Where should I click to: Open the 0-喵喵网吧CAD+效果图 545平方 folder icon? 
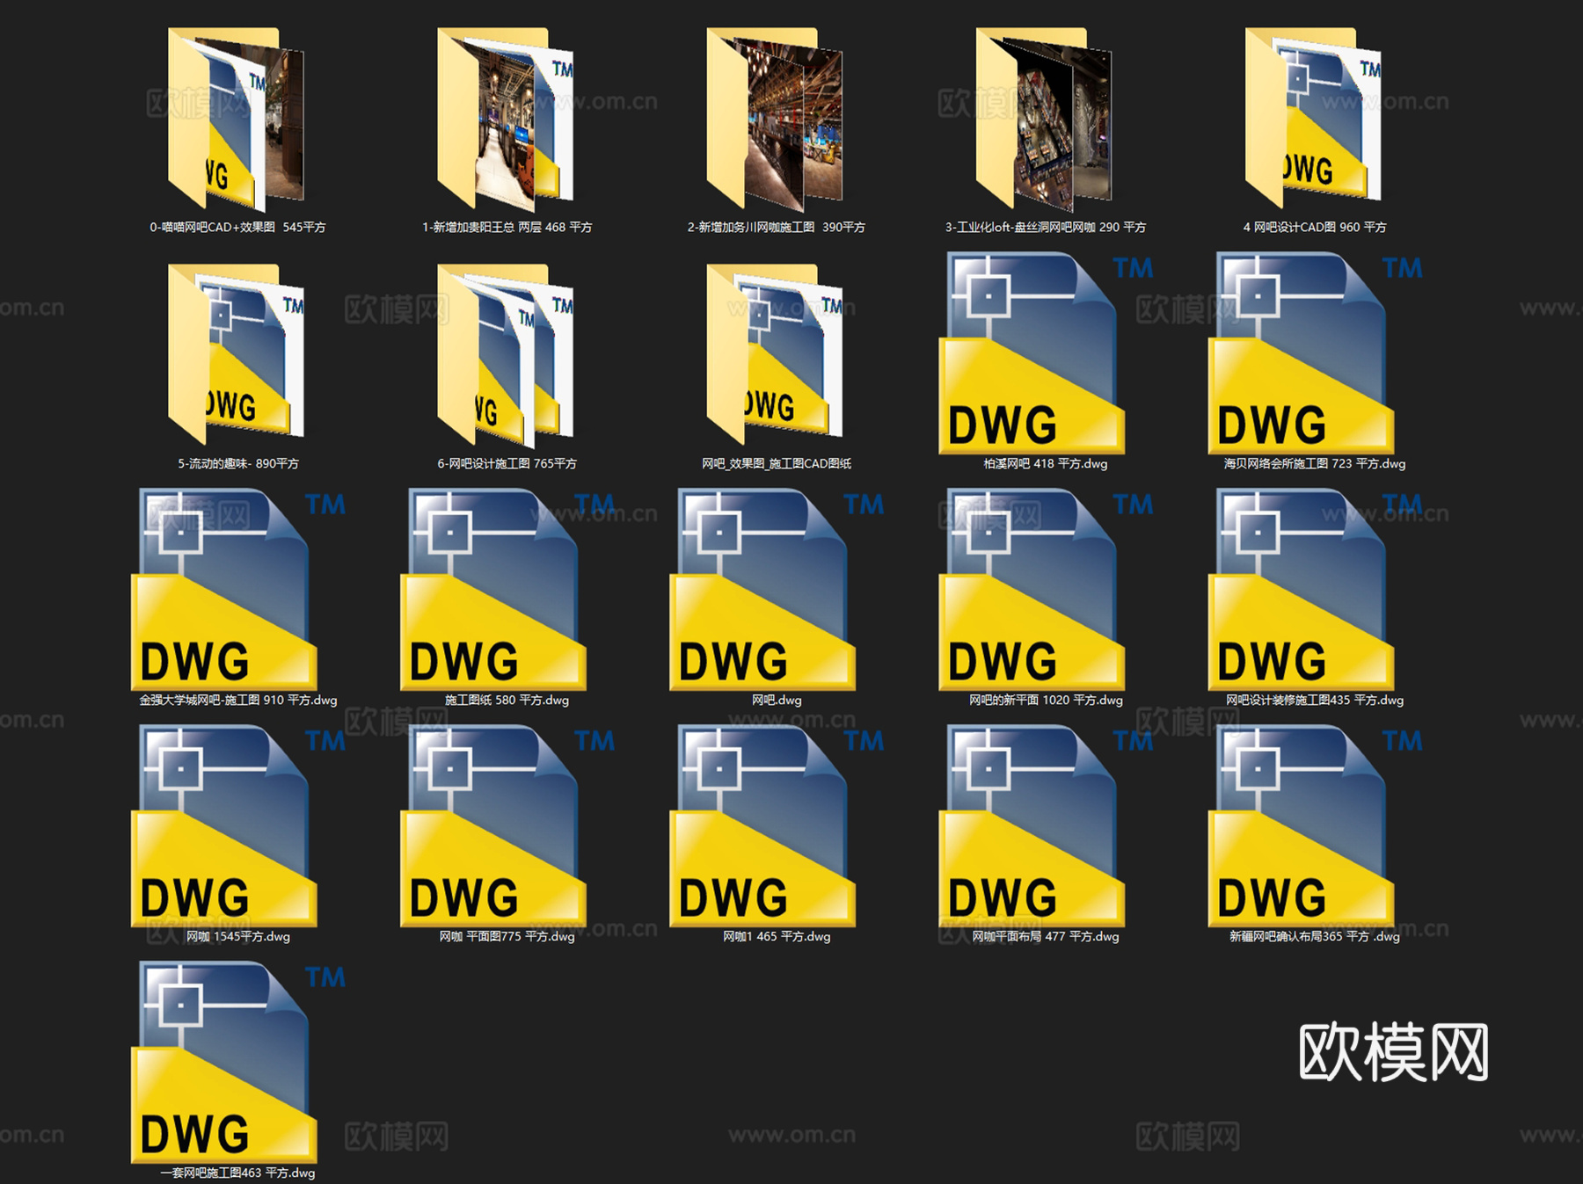(236, 119)
